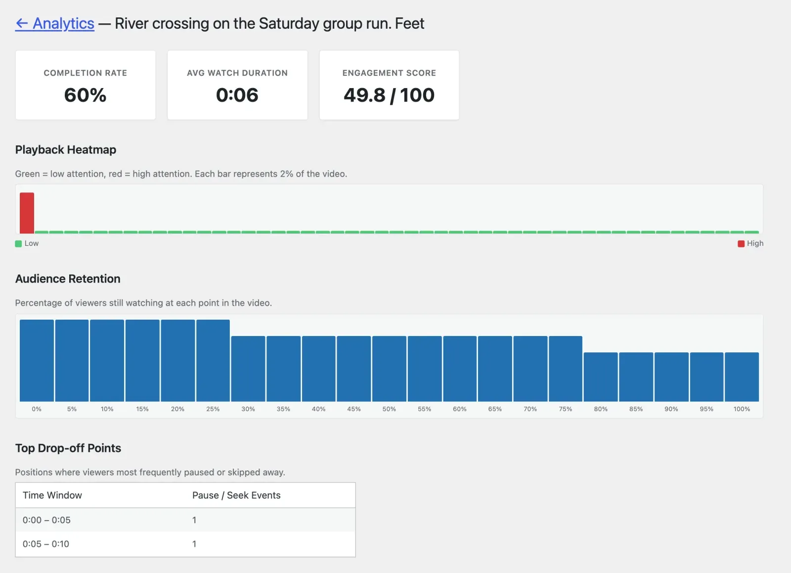
Task: Click the red High legend swatch
Action: click(741, 243)
